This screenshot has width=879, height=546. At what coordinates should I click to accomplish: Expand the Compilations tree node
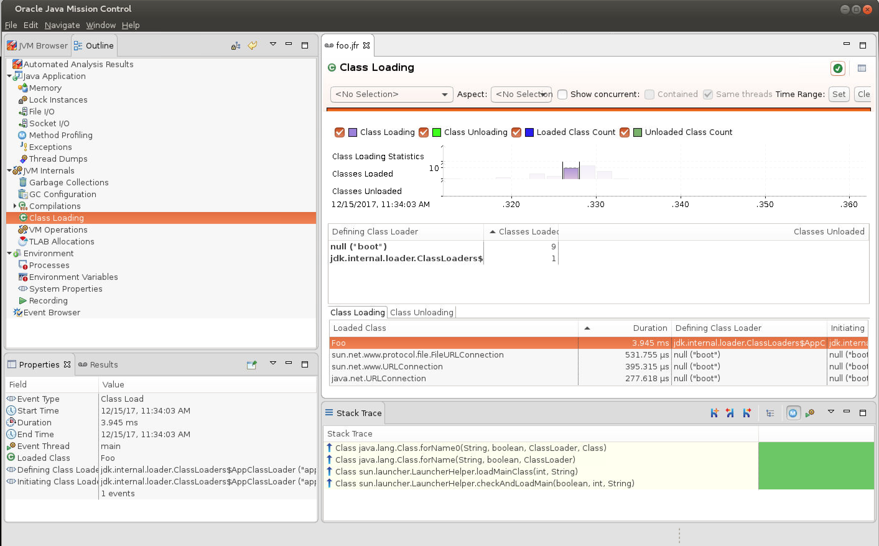(15, 206)
